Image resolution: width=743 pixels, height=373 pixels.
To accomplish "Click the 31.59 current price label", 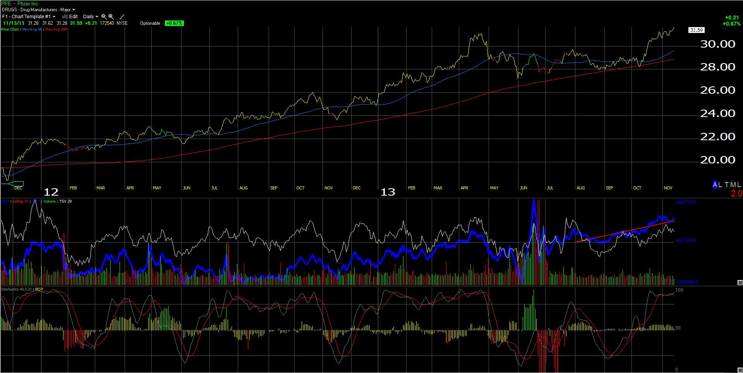I will [696, 30].
